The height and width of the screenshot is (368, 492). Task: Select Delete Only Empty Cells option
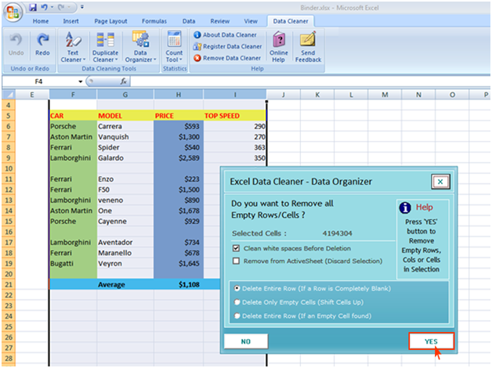point(237,302)
